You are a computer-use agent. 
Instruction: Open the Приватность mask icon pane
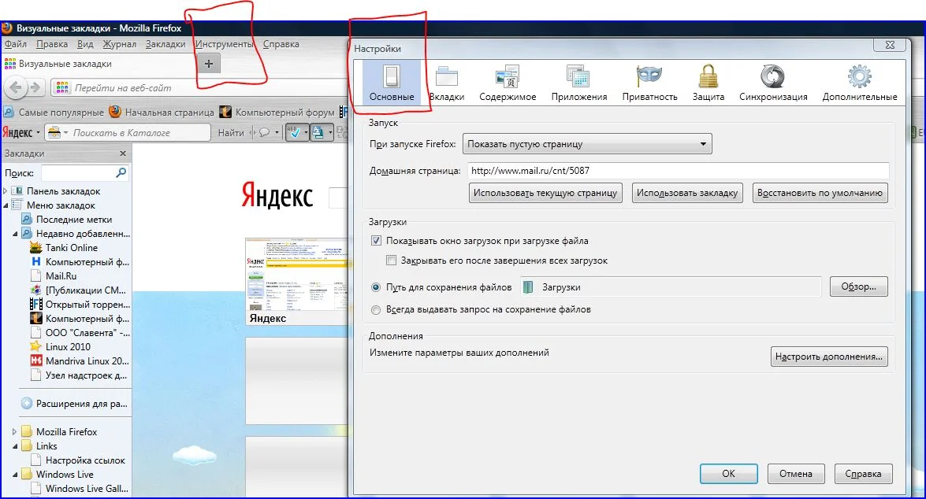coord(649,83)
